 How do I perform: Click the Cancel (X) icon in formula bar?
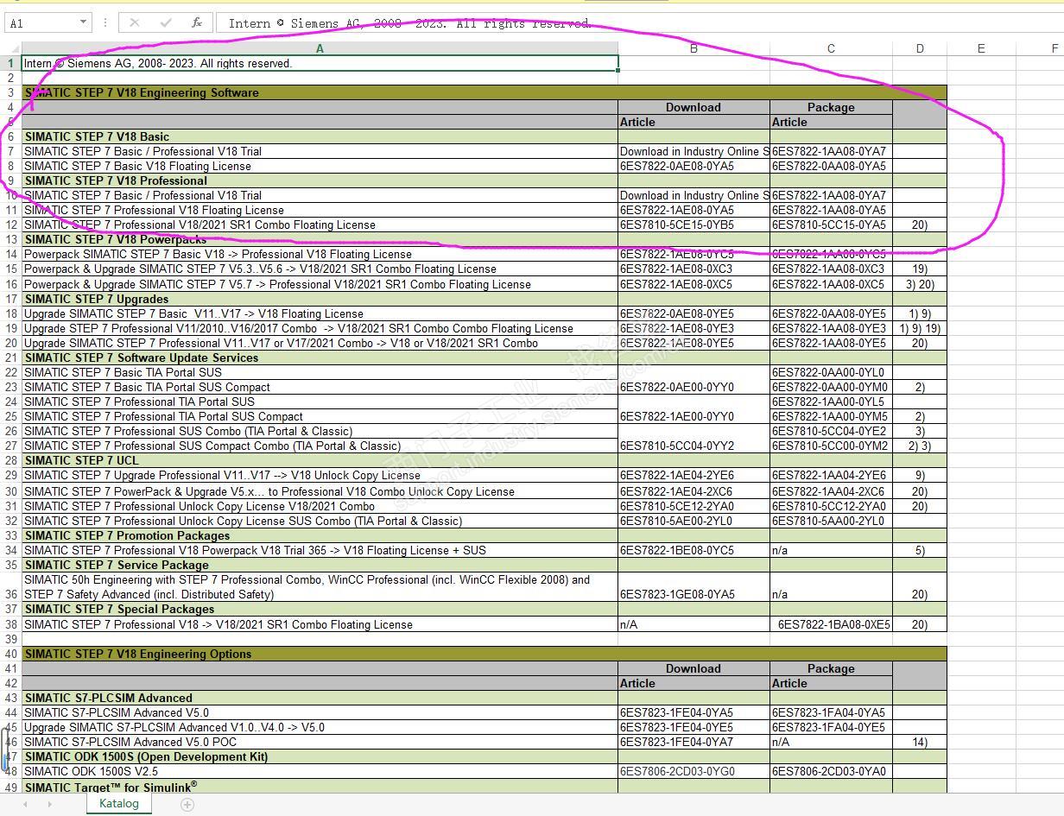135,23
